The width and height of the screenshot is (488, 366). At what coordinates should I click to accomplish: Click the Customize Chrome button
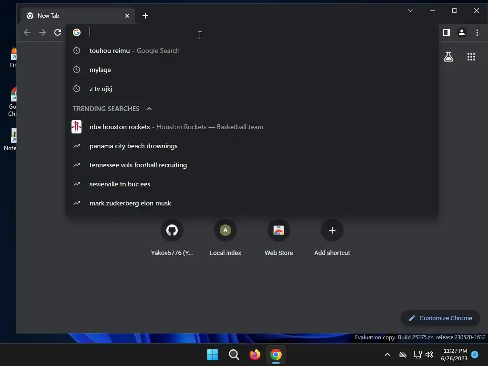tap(440, 318)
